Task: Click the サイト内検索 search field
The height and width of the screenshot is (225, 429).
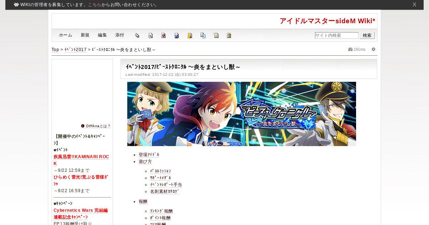Action: pos(336,35)
